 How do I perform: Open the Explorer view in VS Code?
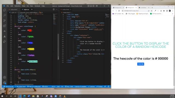tap(5, 10)
